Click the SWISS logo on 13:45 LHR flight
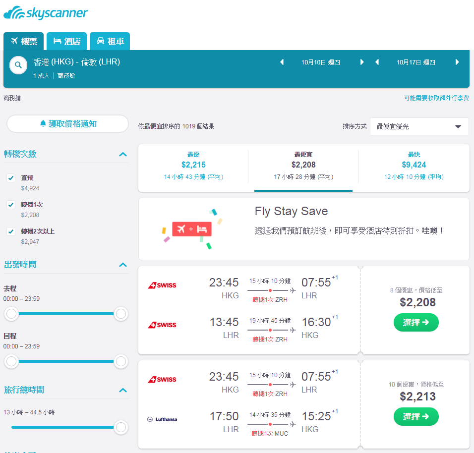 pos(162,325)
